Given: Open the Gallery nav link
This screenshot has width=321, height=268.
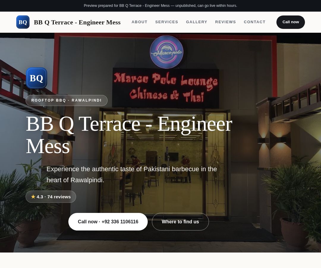Looking at the screenshot, I should [196, 22].
